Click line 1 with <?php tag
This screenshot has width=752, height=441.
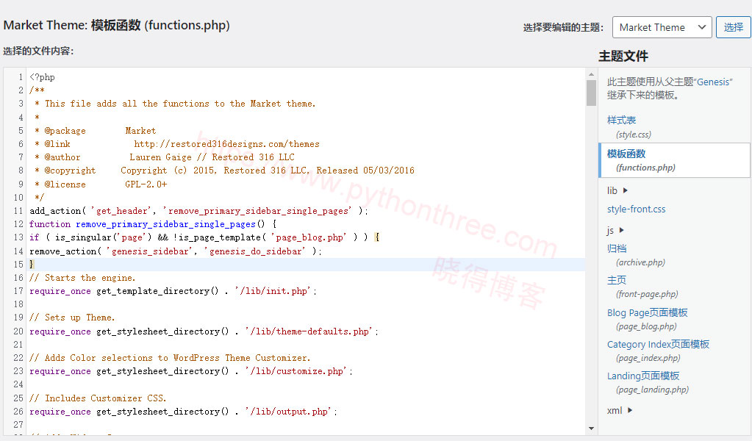42,77
